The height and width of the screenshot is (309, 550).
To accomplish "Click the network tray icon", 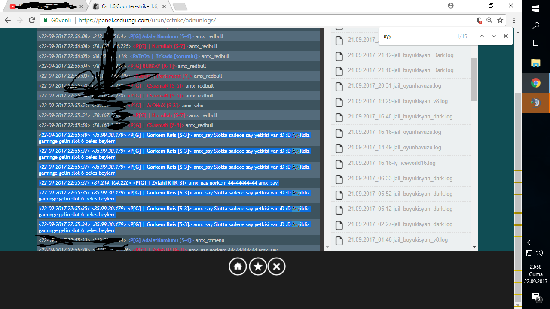I will point(529,253).
